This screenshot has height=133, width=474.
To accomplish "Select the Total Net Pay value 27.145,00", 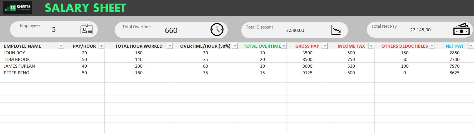I will click(x=420, y=30).
